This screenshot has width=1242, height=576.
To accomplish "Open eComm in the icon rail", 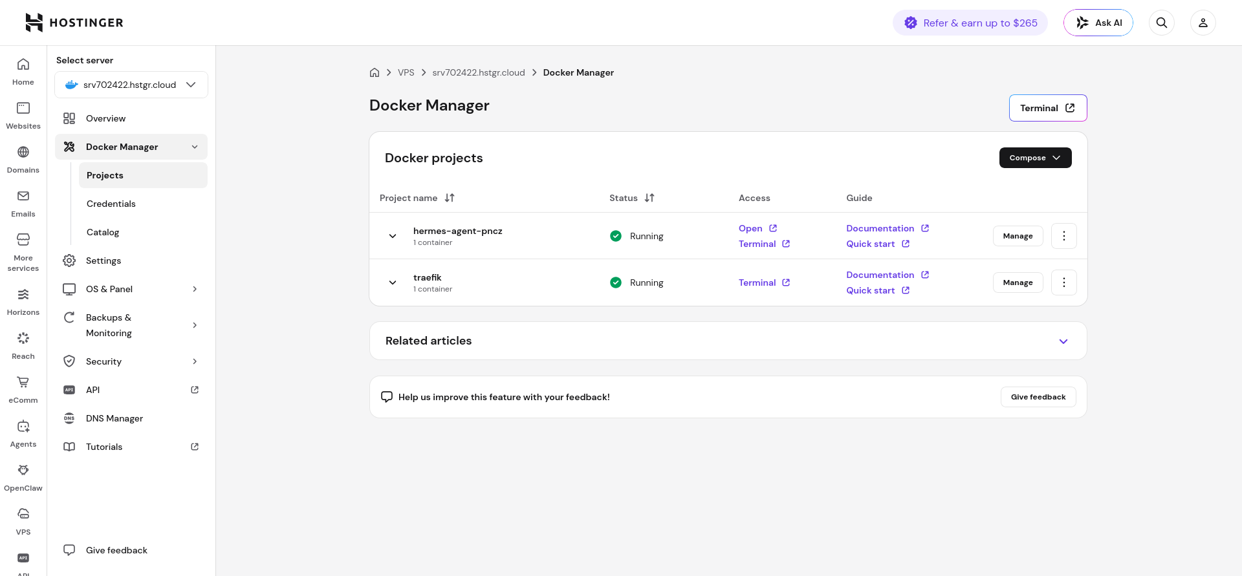I will pyautogui.click(x=23, y=390).
